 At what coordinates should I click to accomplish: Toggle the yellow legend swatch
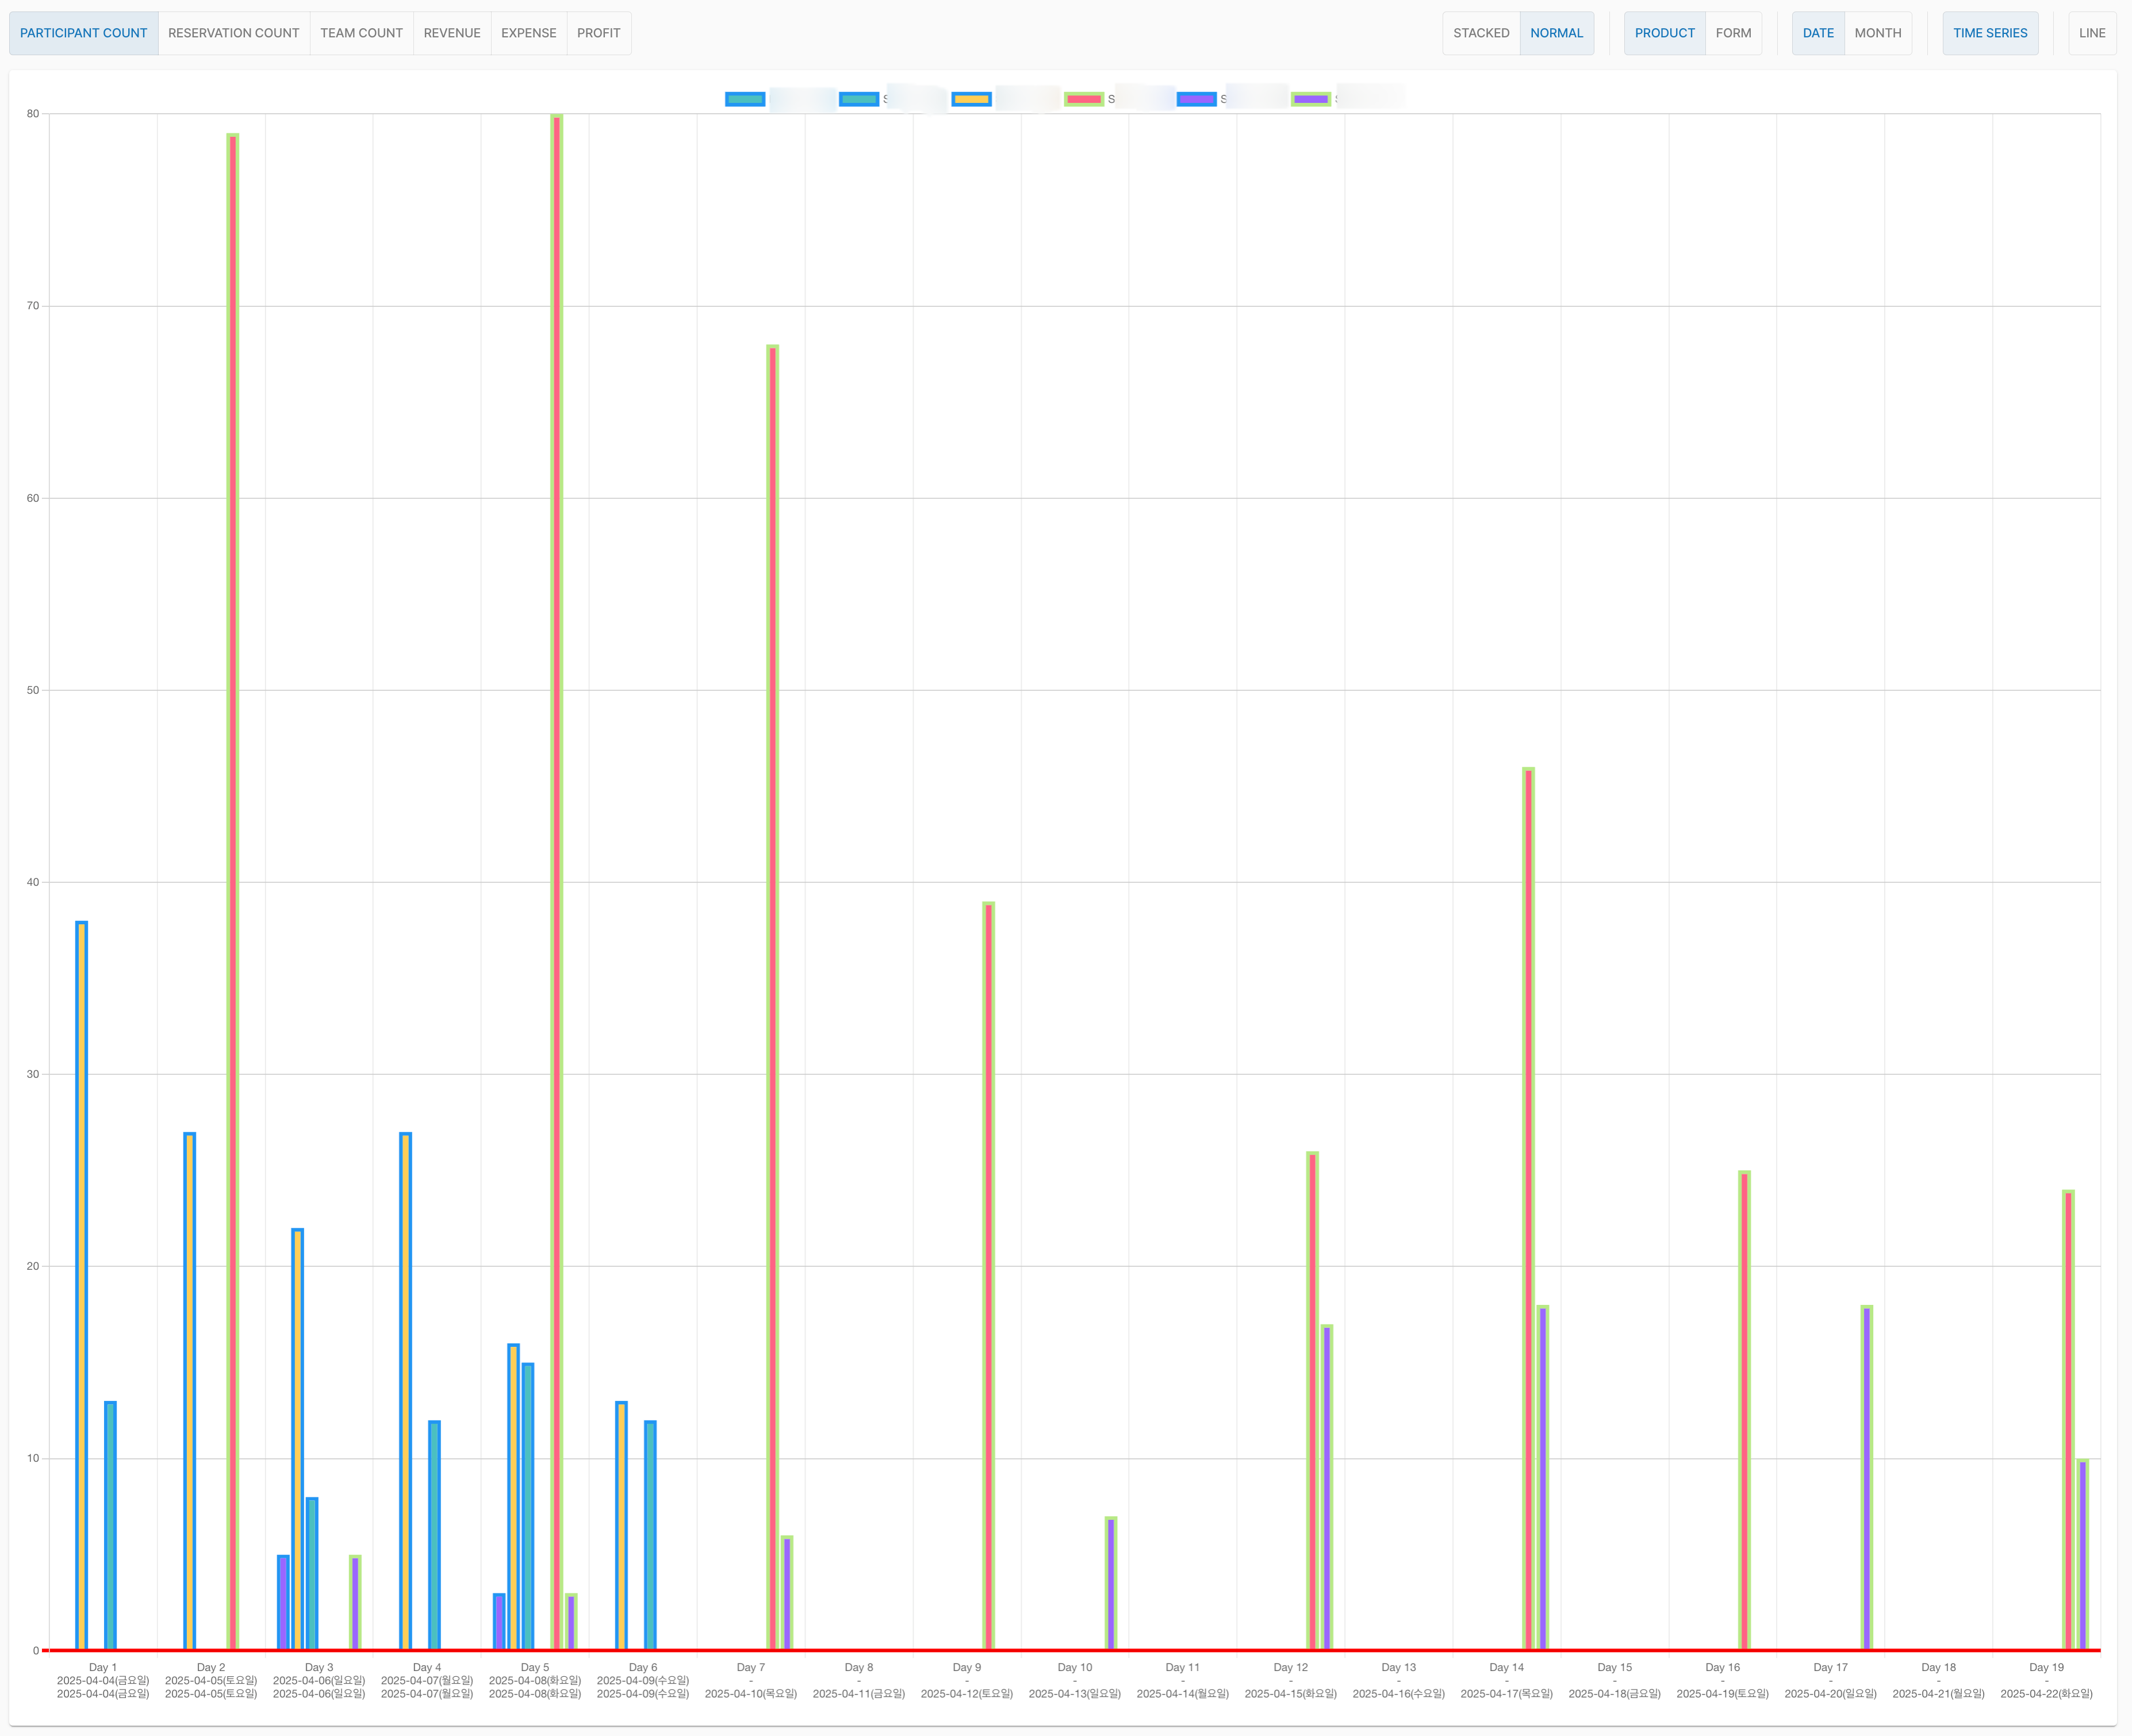(x=971, y=99)
